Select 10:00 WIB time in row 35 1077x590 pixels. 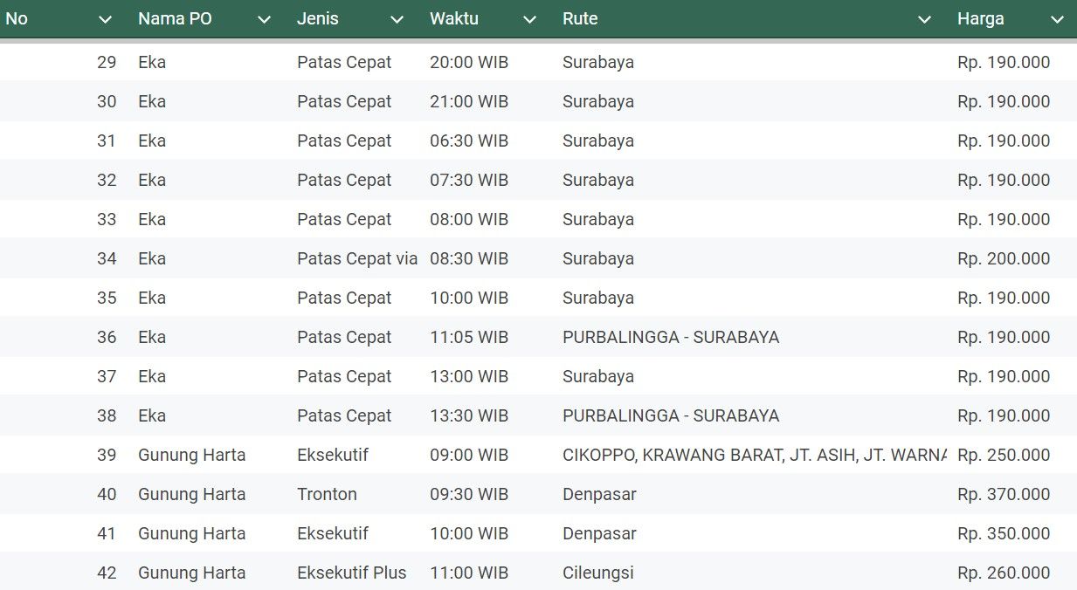[469, 298]
